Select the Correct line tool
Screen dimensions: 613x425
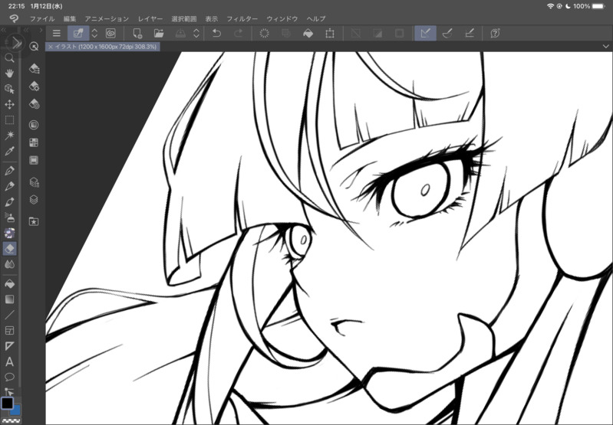[x=9, y=391]
